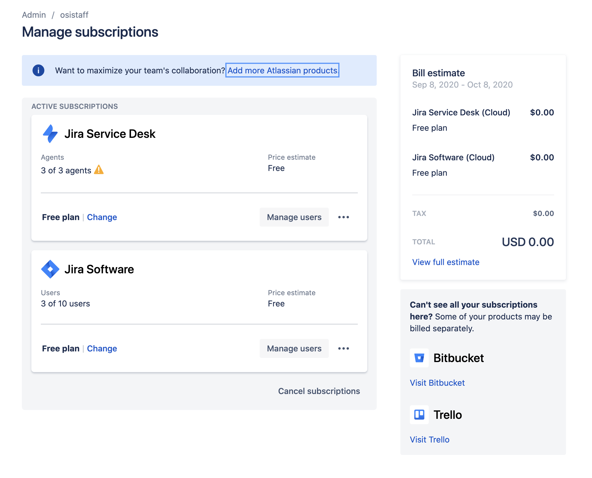The width and height of the screenshot is (592, 478).
Task: Visit Bitbucket via the link
Action: (437, 383)
